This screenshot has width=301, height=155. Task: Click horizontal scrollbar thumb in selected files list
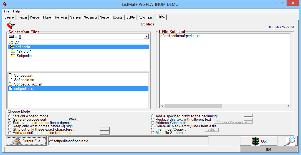coord(193,106)
